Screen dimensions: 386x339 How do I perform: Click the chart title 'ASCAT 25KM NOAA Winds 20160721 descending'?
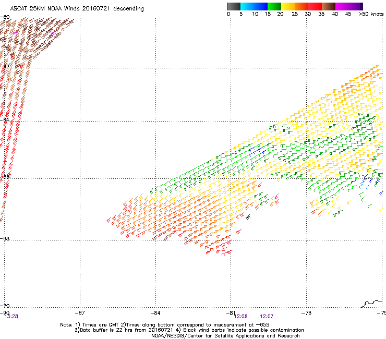tap(77, 9)
